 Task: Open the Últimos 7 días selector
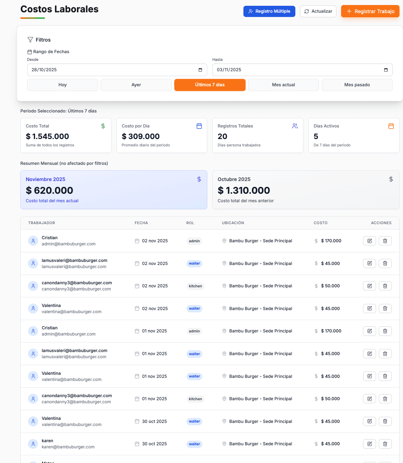[x=210, y=85]
